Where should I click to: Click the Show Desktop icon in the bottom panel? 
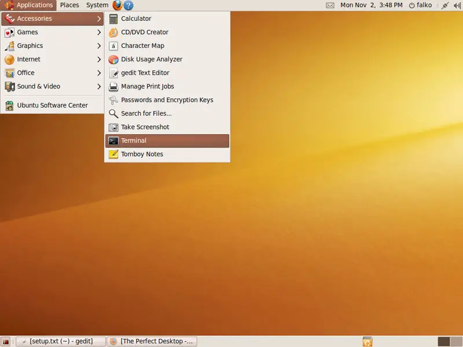coord(6,341)
